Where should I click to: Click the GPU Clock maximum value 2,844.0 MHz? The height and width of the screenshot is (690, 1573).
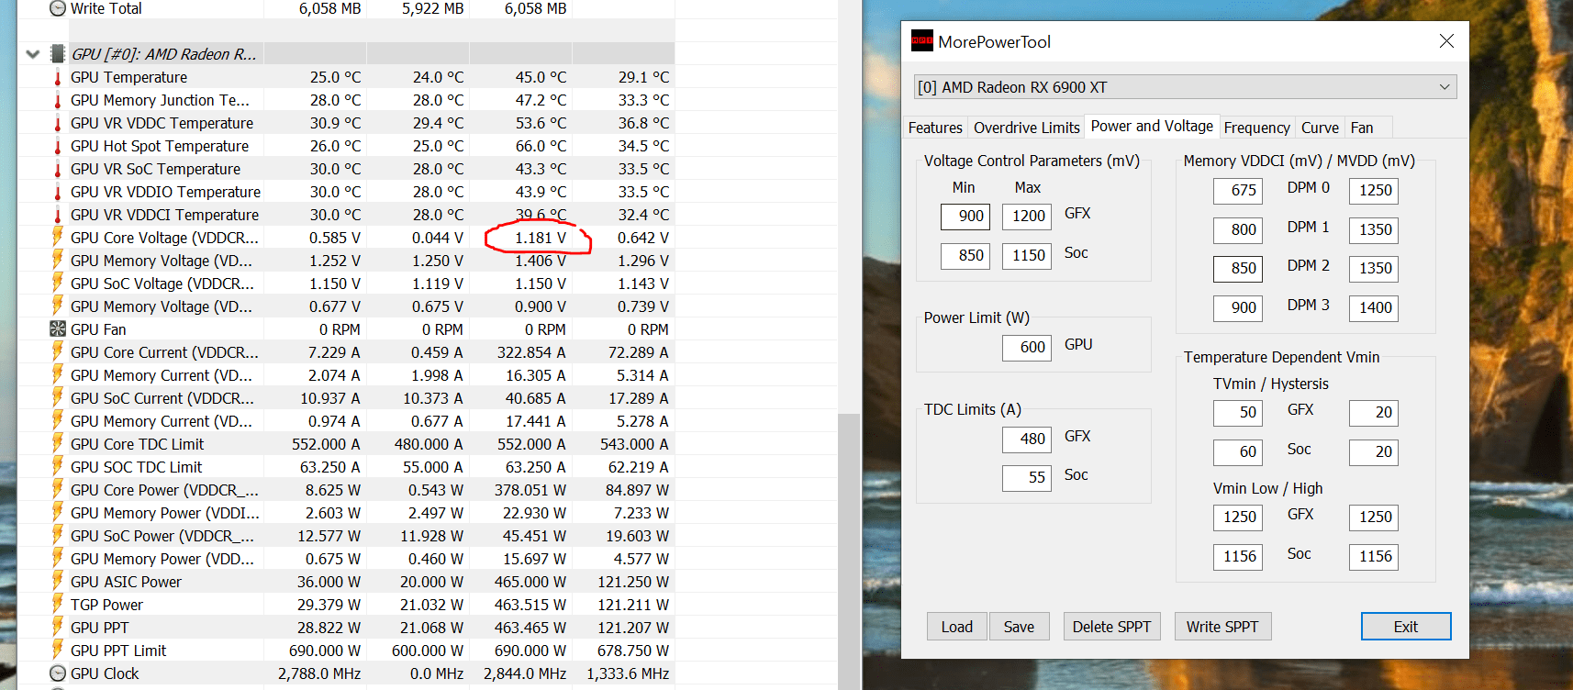click(x=525, y=673)
